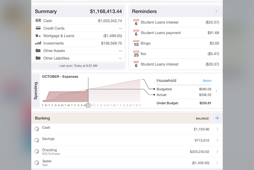
Task: Click the Mortgage & Loans house icon
Action: [x=38, y=35]
